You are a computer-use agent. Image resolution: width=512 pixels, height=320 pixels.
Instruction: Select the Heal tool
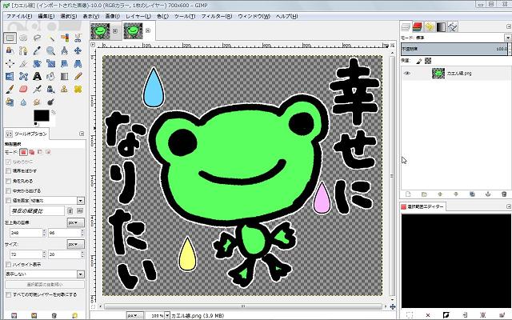coord(78,89)
